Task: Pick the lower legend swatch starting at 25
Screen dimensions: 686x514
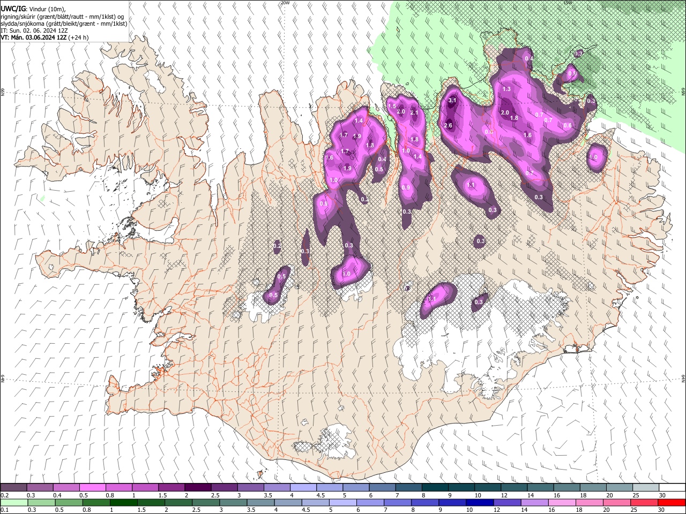Action: [644, 503]
